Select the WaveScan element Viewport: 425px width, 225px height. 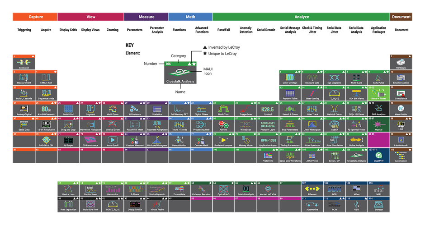(246, 124)
